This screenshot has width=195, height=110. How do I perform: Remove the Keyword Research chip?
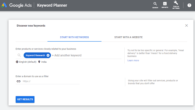[x=48, y=55]
